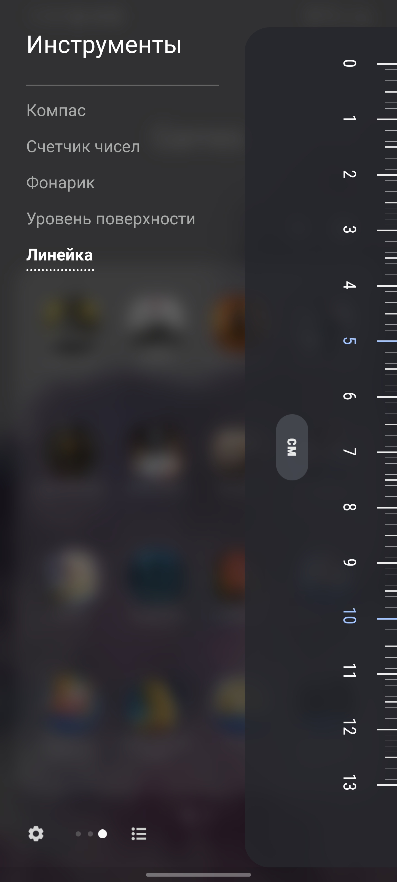Open the Счетчик чисел tool
This screenshot has width=397, height=882.
83,147
